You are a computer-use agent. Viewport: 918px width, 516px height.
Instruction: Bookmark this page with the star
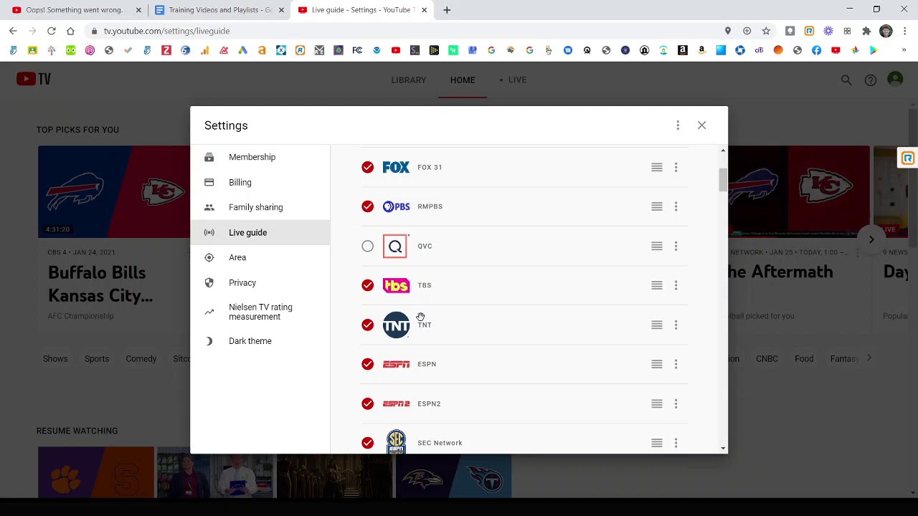pos(766,31)
